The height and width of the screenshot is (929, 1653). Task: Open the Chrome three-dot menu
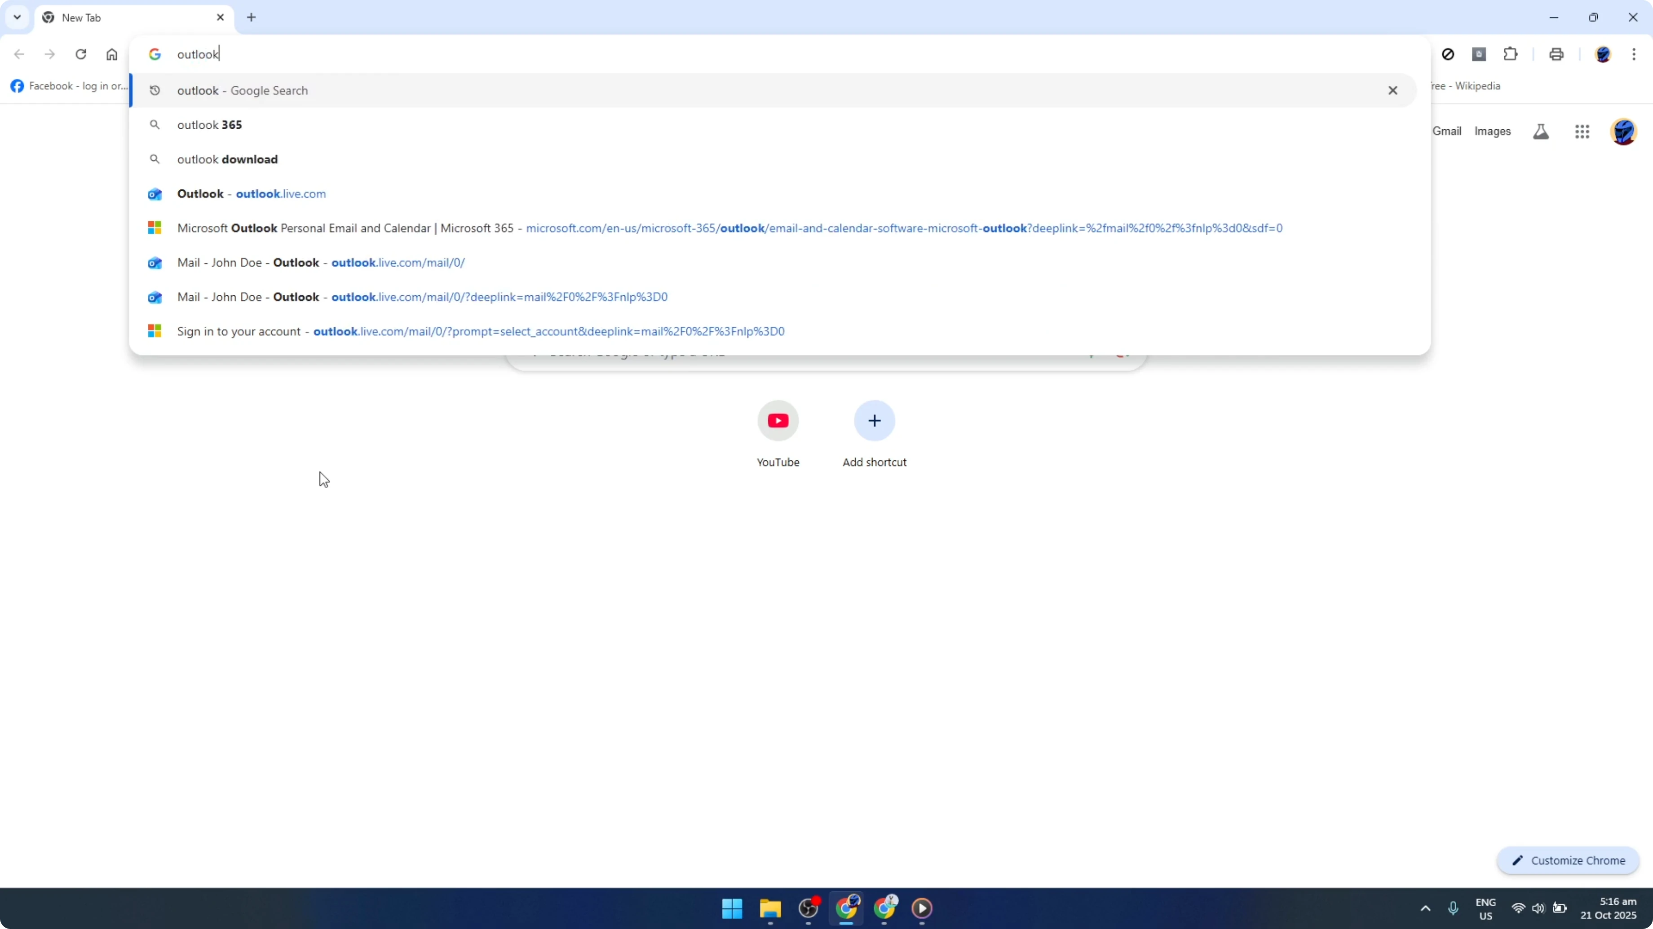coord(1634,54)
